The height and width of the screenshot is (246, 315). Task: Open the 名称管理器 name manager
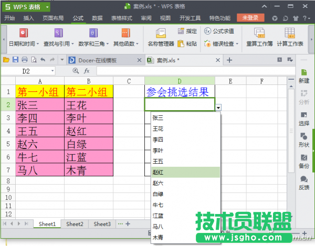point(160,37)
